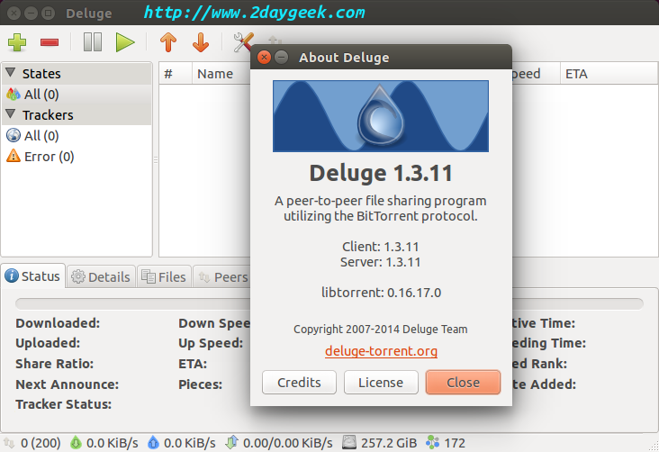Click the orange Queue Up arrow
659x452 pixels.
168,42
